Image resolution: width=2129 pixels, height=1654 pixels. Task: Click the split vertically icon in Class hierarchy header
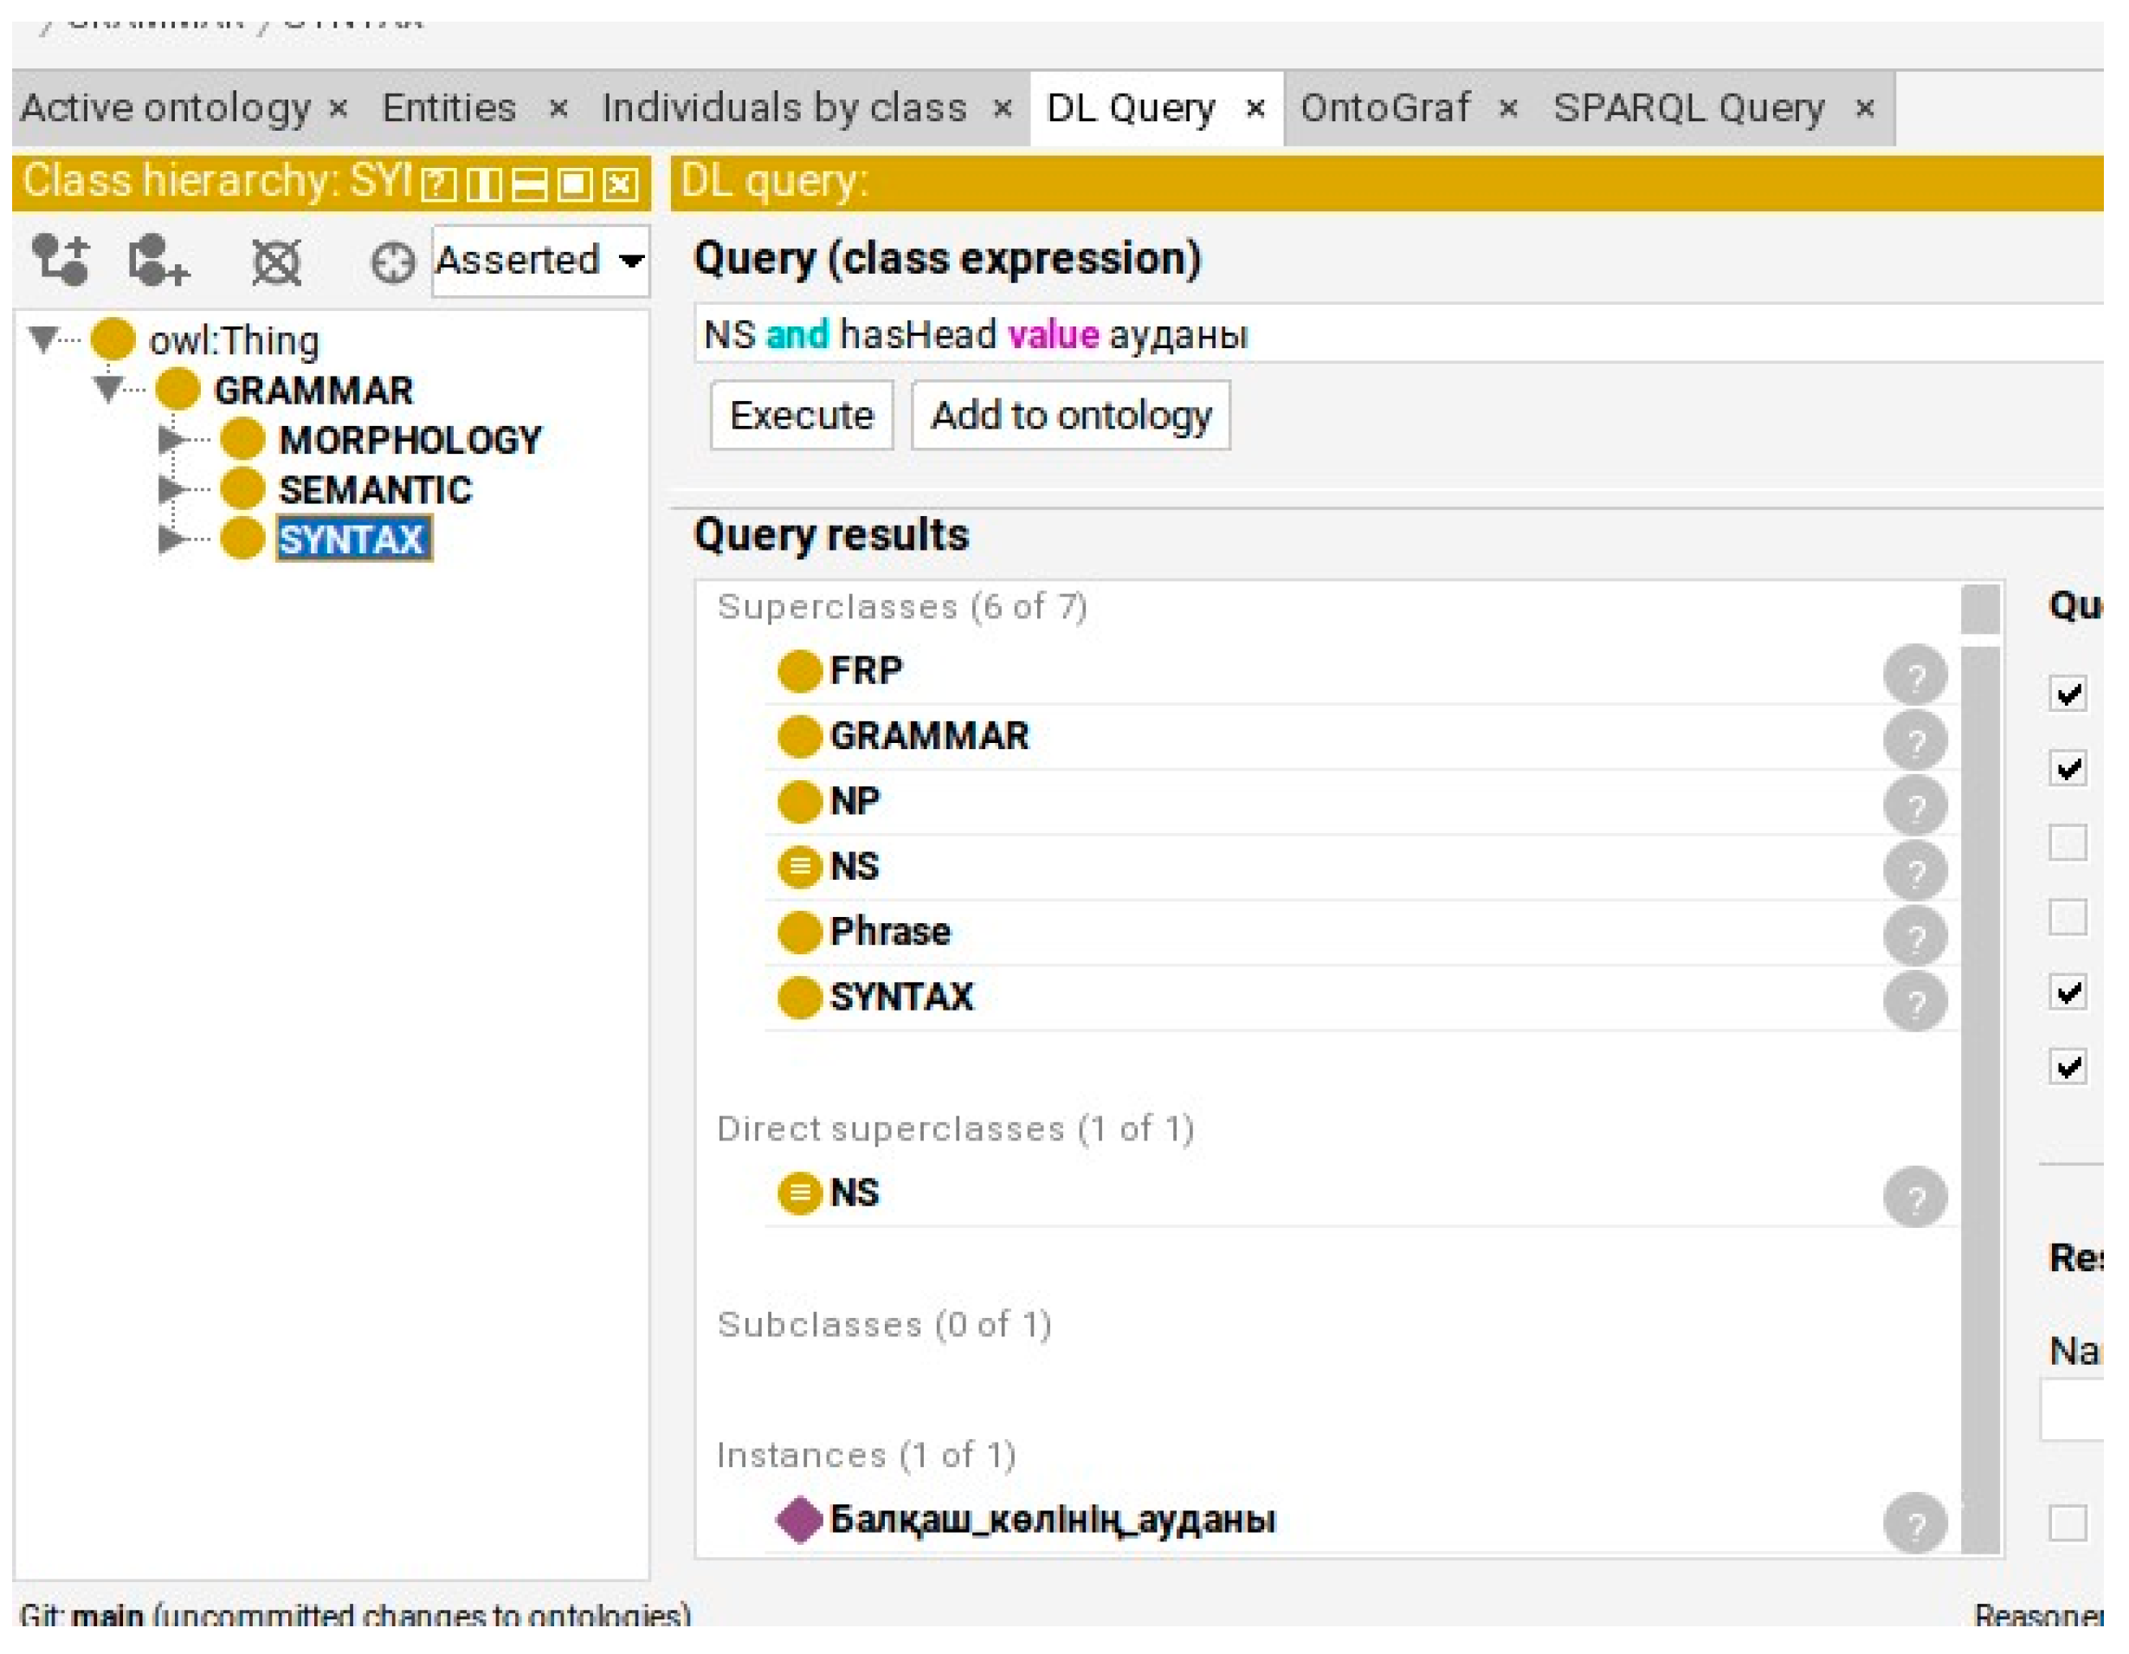coord(485,184)
